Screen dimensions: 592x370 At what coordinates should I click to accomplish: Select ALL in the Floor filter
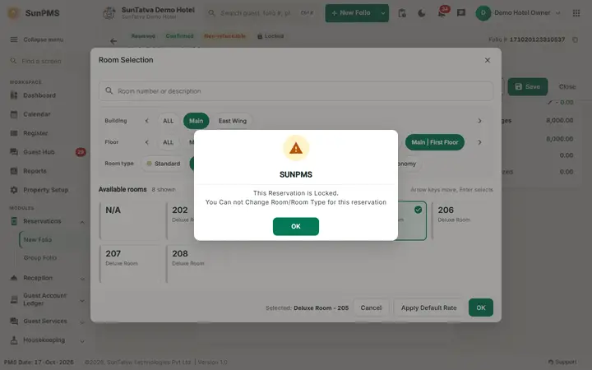pyautogui.click(x=168, y=142)
